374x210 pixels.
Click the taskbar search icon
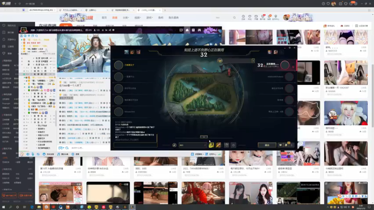click(x=10, y=207)
